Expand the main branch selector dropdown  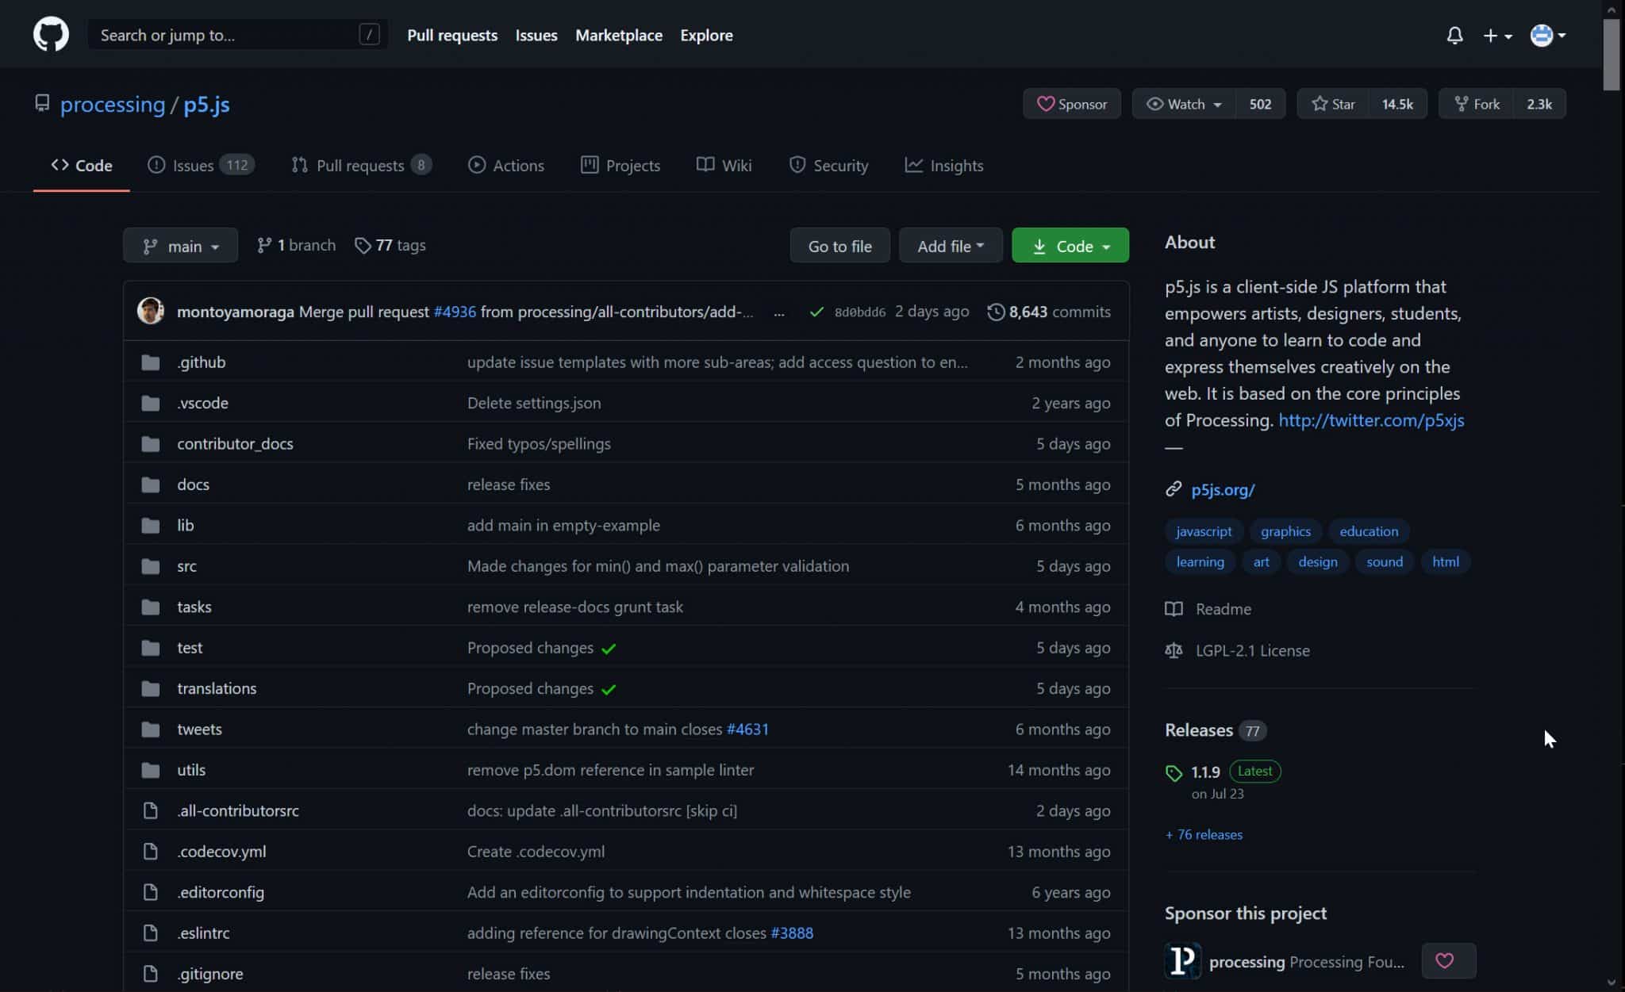[x=180, y=245]
